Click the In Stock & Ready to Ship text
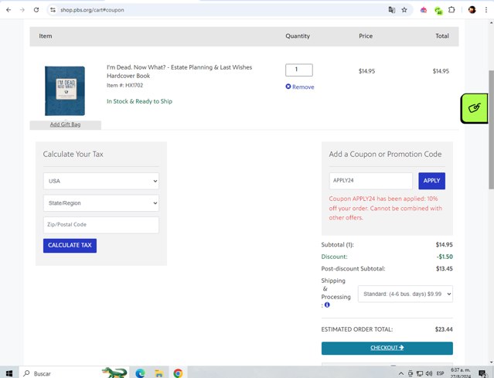The image size is (494, 378). click(140, 101)
